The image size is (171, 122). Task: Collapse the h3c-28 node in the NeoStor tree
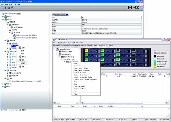pos(3,19)
